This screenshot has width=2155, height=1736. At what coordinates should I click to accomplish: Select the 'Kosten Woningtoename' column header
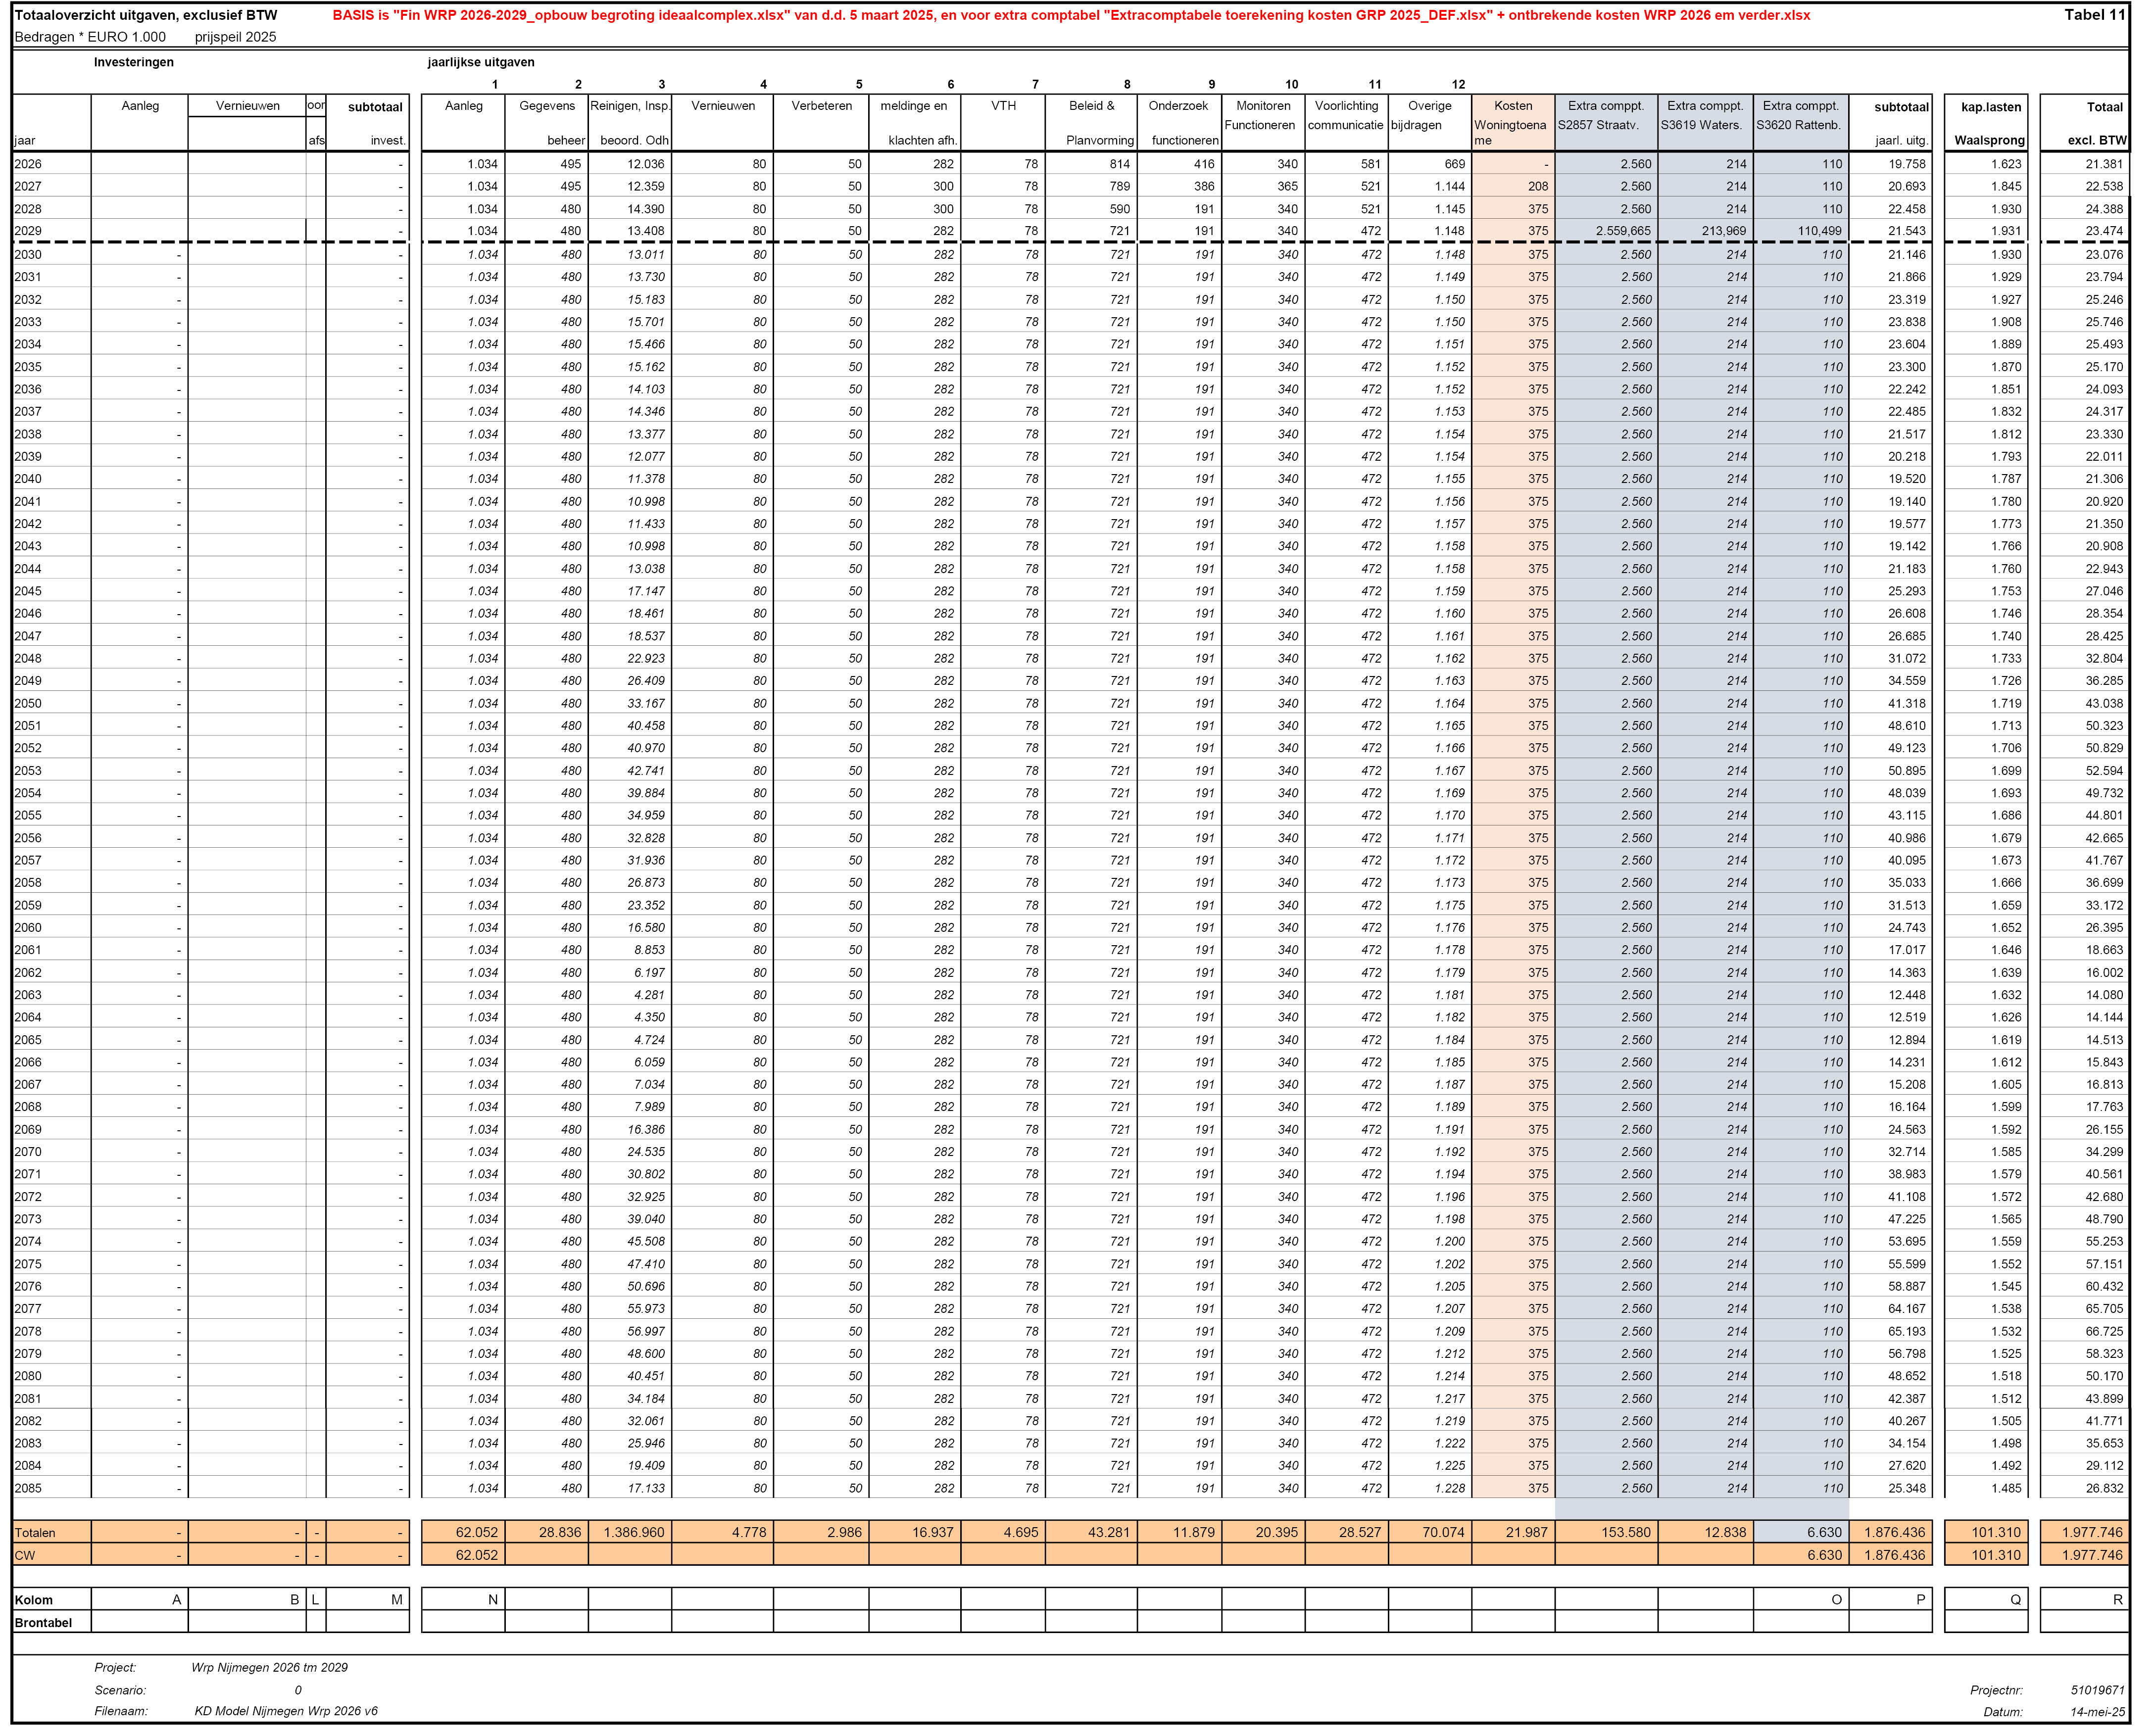[1512, 123]
